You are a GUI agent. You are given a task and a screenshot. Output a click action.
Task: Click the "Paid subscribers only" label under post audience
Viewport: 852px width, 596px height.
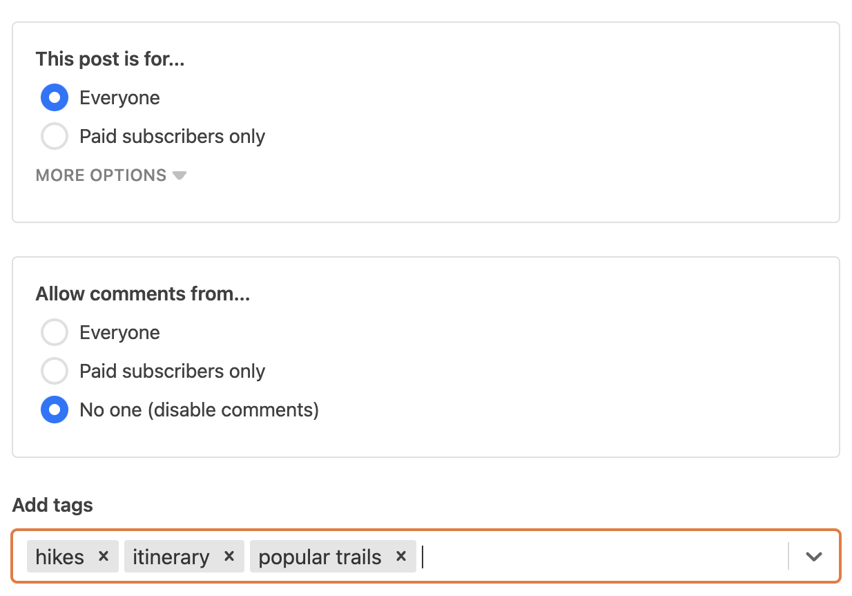172,136
